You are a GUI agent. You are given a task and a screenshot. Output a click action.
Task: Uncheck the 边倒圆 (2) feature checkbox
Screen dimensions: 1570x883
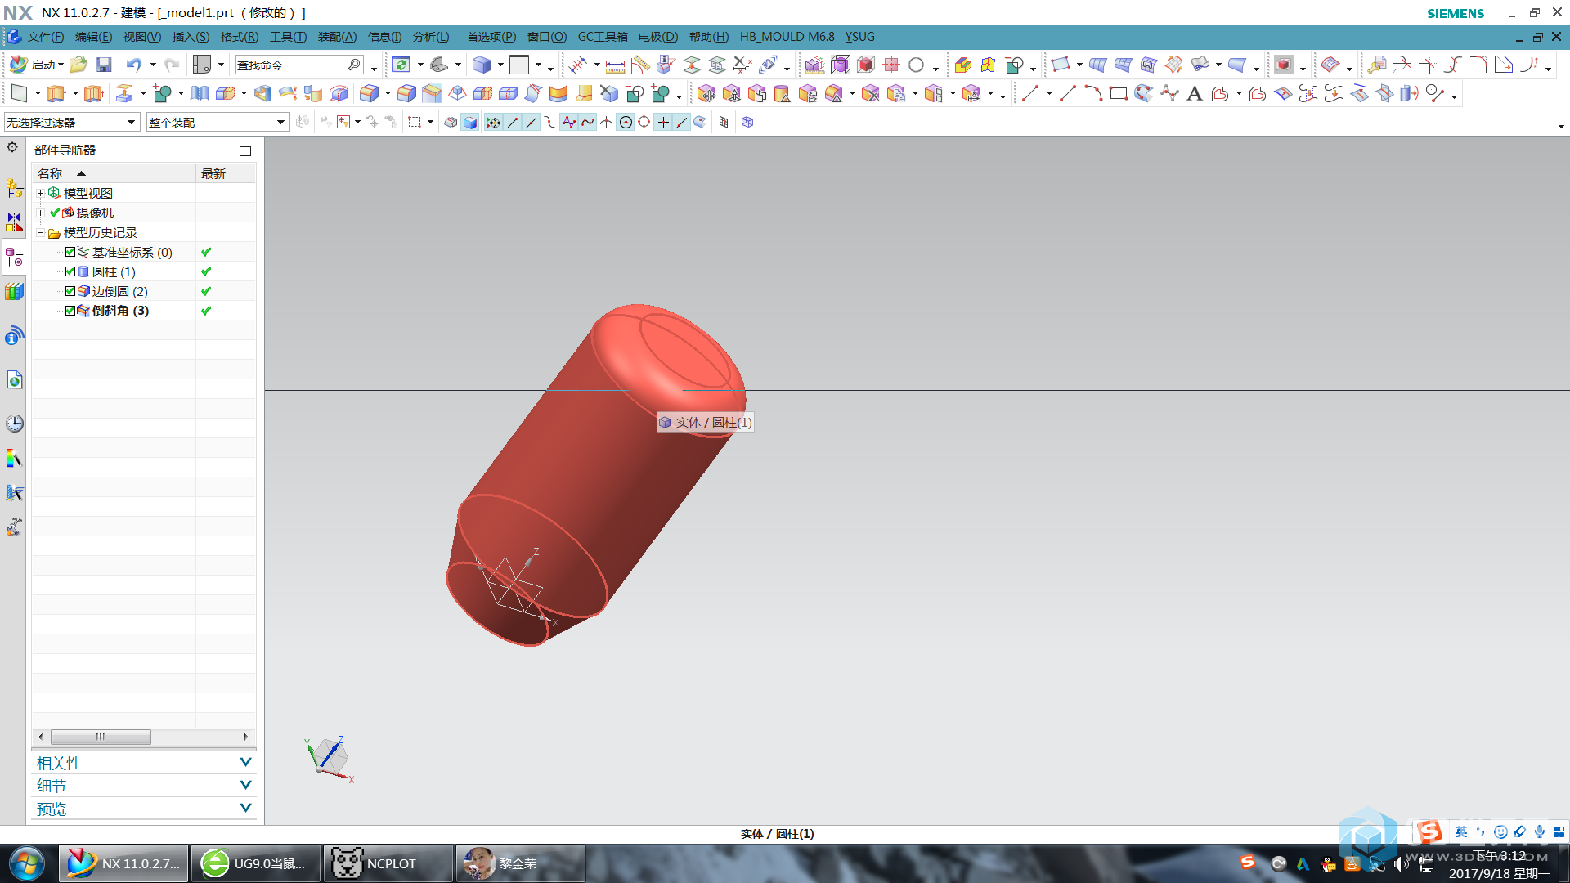click(70, 291)
